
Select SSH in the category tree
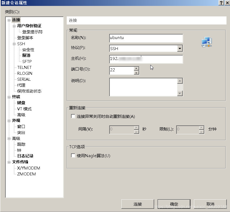pyautogui.click(x=21, y=44)
